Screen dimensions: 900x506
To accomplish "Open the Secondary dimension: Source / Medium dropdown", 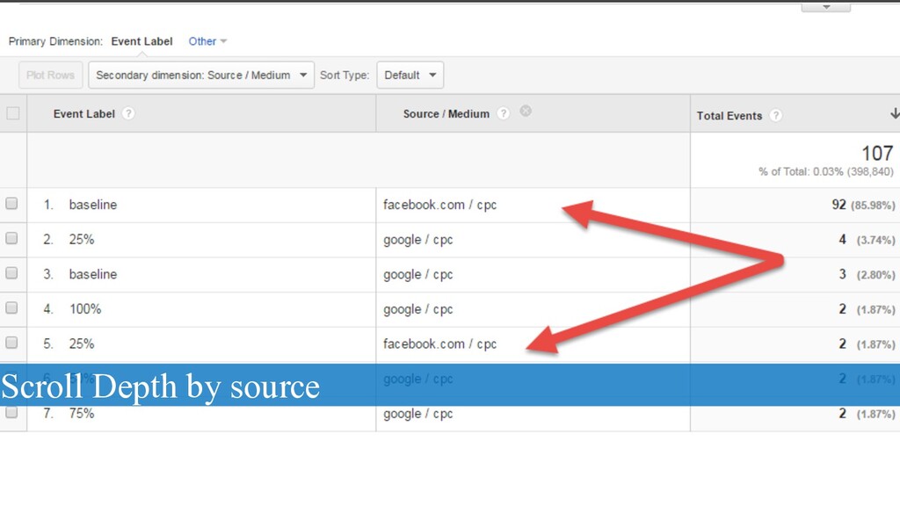I will (x=201, y=76).
